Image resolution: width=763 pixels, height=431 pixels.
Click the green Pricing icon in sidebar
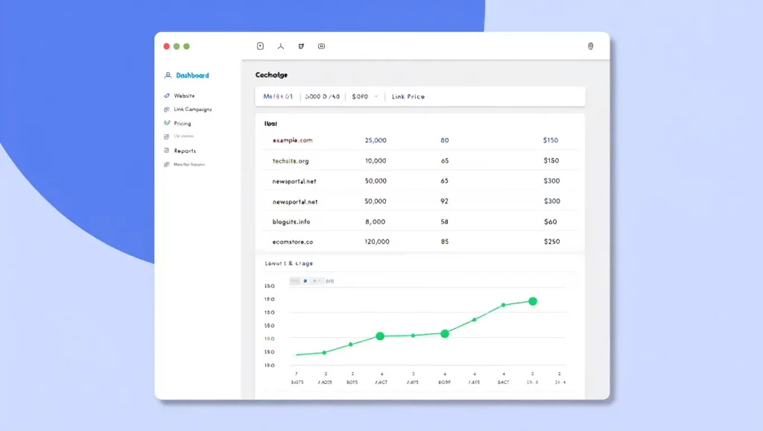(167, 123)
